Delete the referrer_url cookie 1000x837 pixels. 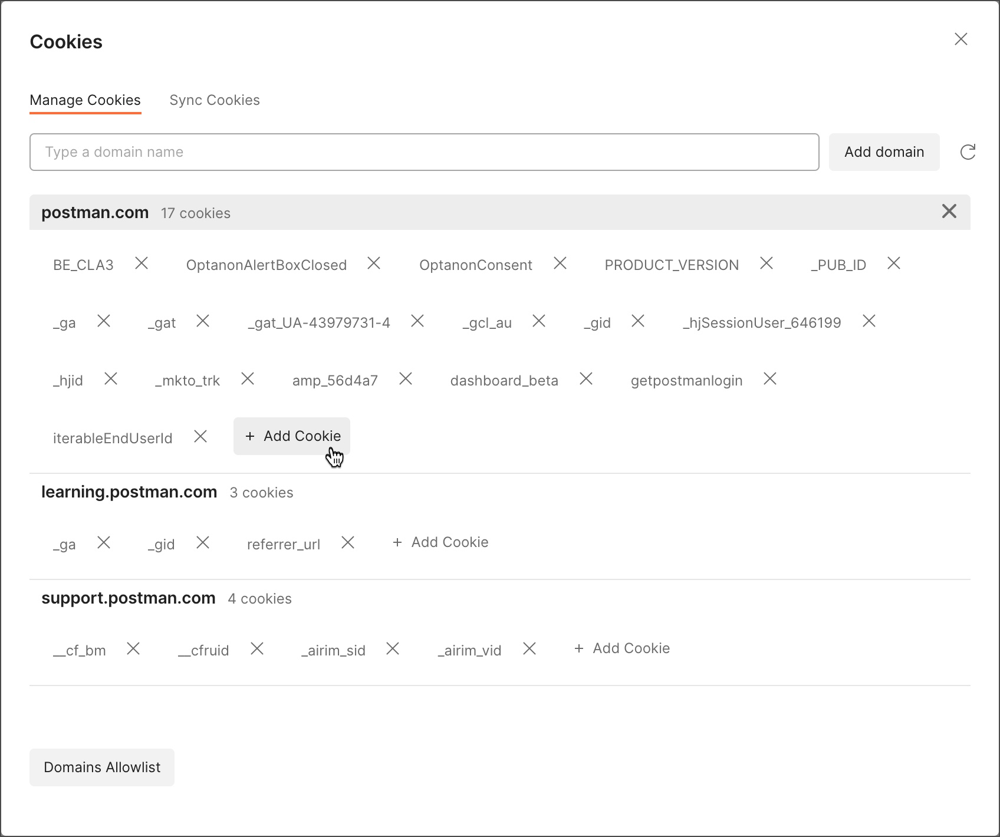pos(348,542)
